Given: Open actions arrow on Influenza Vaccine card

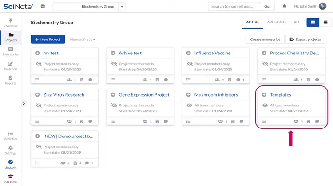Looking at the screenshot, I should coord(188,53).
